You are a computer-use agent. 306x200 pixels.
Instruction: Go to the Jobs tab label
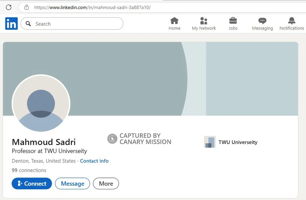click(x=233, y=28)
